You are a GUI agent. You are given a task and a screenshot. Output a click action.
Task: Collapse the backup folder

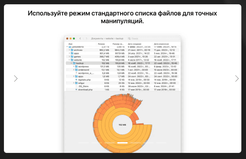(71, 63)
